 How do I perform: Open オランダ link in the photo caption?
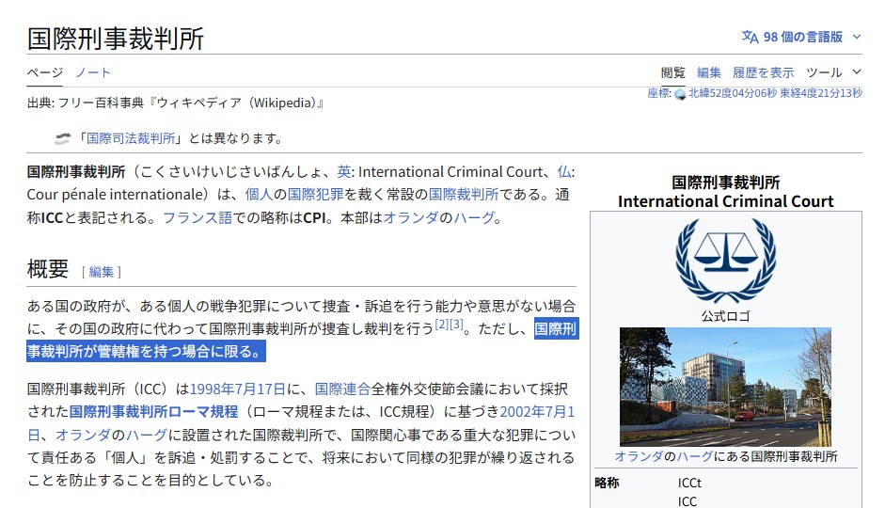coord(639,456)
